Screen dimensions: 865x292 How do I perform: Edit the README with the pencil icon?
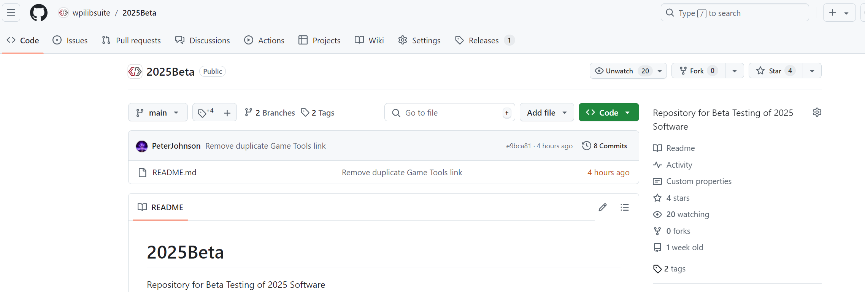pyautogui.click(x=603, y=207)
